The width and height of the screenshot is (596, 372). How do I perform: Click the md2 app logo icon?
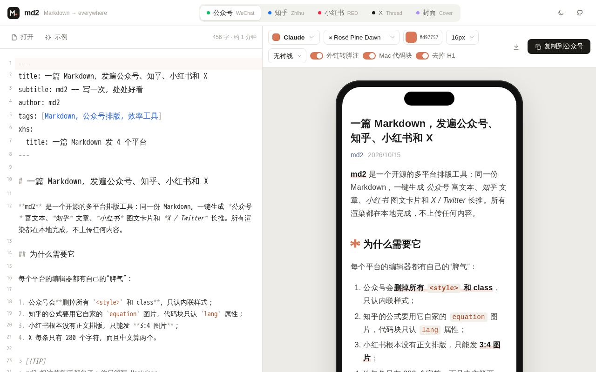[14, 13]
